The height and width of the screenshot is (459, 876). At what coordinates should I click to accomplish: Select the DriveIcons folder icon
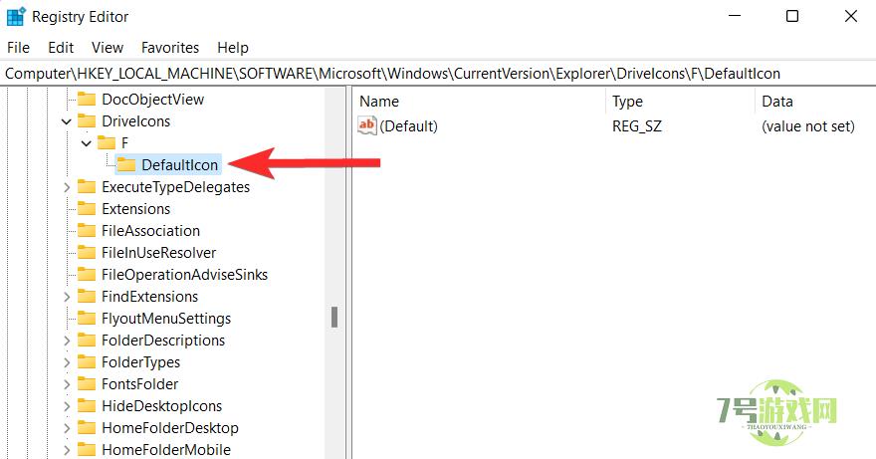[x=87, y=120]
